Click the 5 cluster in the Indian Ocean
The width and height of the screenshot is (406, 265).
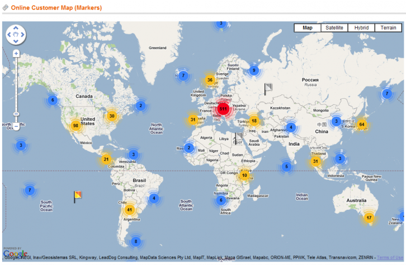click(286, 166)
